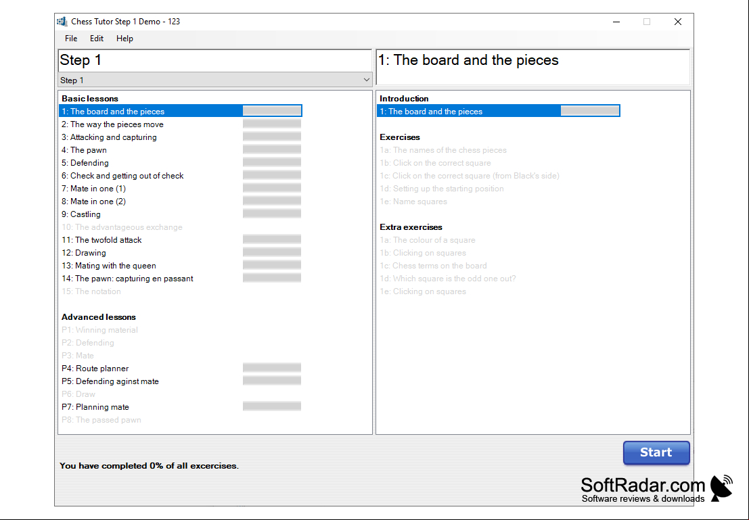This screenshot has width=749, height=520.
Task: Close the Chess Tutor window
Action: pos(678,22)
